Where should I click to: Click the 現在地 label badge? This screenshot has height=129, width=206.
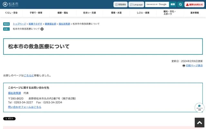pyautogui.click(x=6, y=24)
